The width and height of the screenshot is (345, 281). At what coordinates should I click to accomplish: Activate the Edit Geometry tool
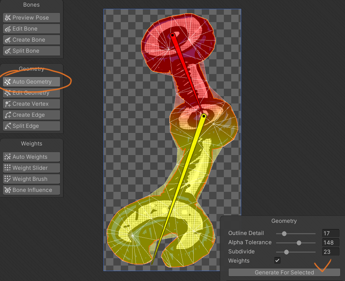tap(31, 93)
